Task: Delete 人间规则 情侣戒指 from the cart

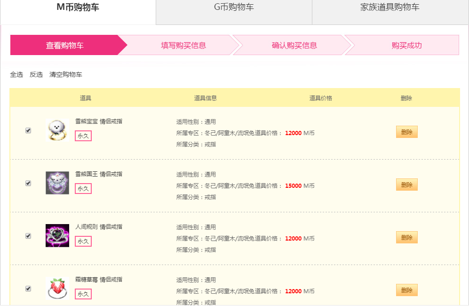Action: [x=407, y=237]
